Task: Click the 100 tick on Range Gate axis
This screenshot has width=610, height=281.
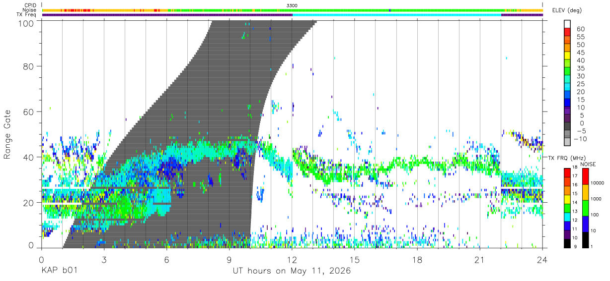Action: pyautogui.click(x=26, y=23)
